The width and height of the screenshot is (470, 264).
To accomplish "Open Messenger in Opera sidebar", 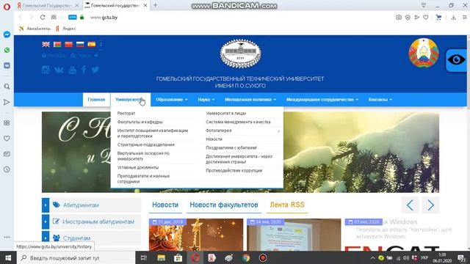I will click(7, 34).
